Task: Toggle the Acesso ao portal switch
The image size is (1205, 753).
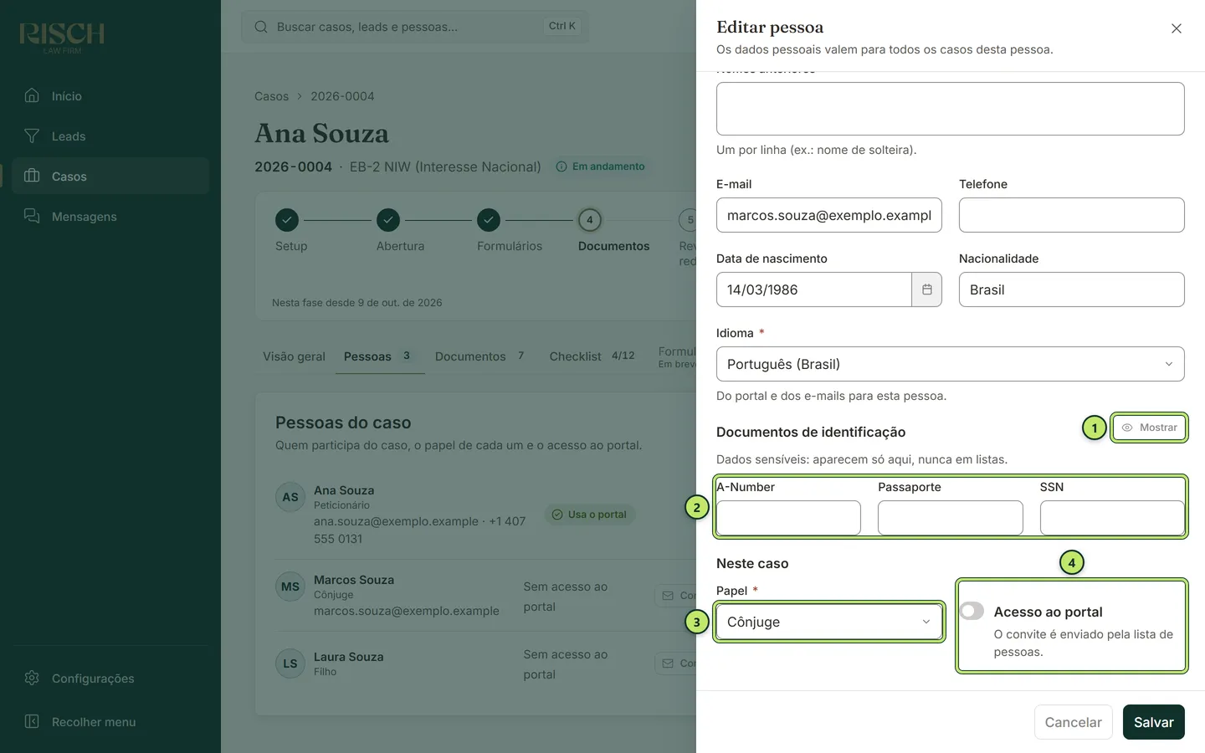Action: coord(972,611)
